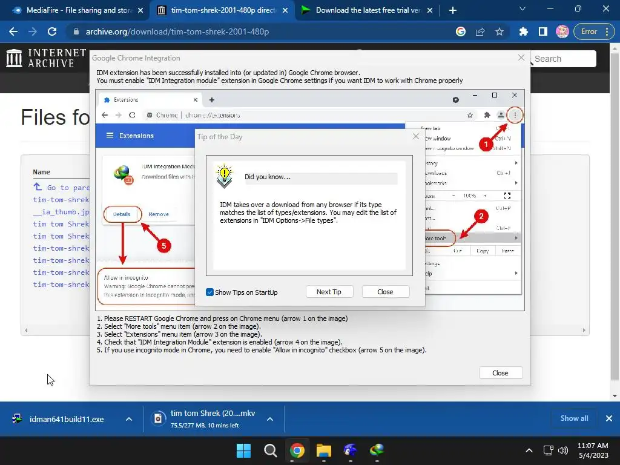Bookmark this page with the star icon

click(500, 31)
